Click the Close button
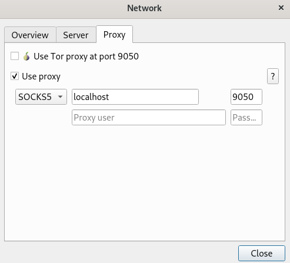Image resolution: width=290 pixels, height=263 pixels. click(x=262, y=253)
